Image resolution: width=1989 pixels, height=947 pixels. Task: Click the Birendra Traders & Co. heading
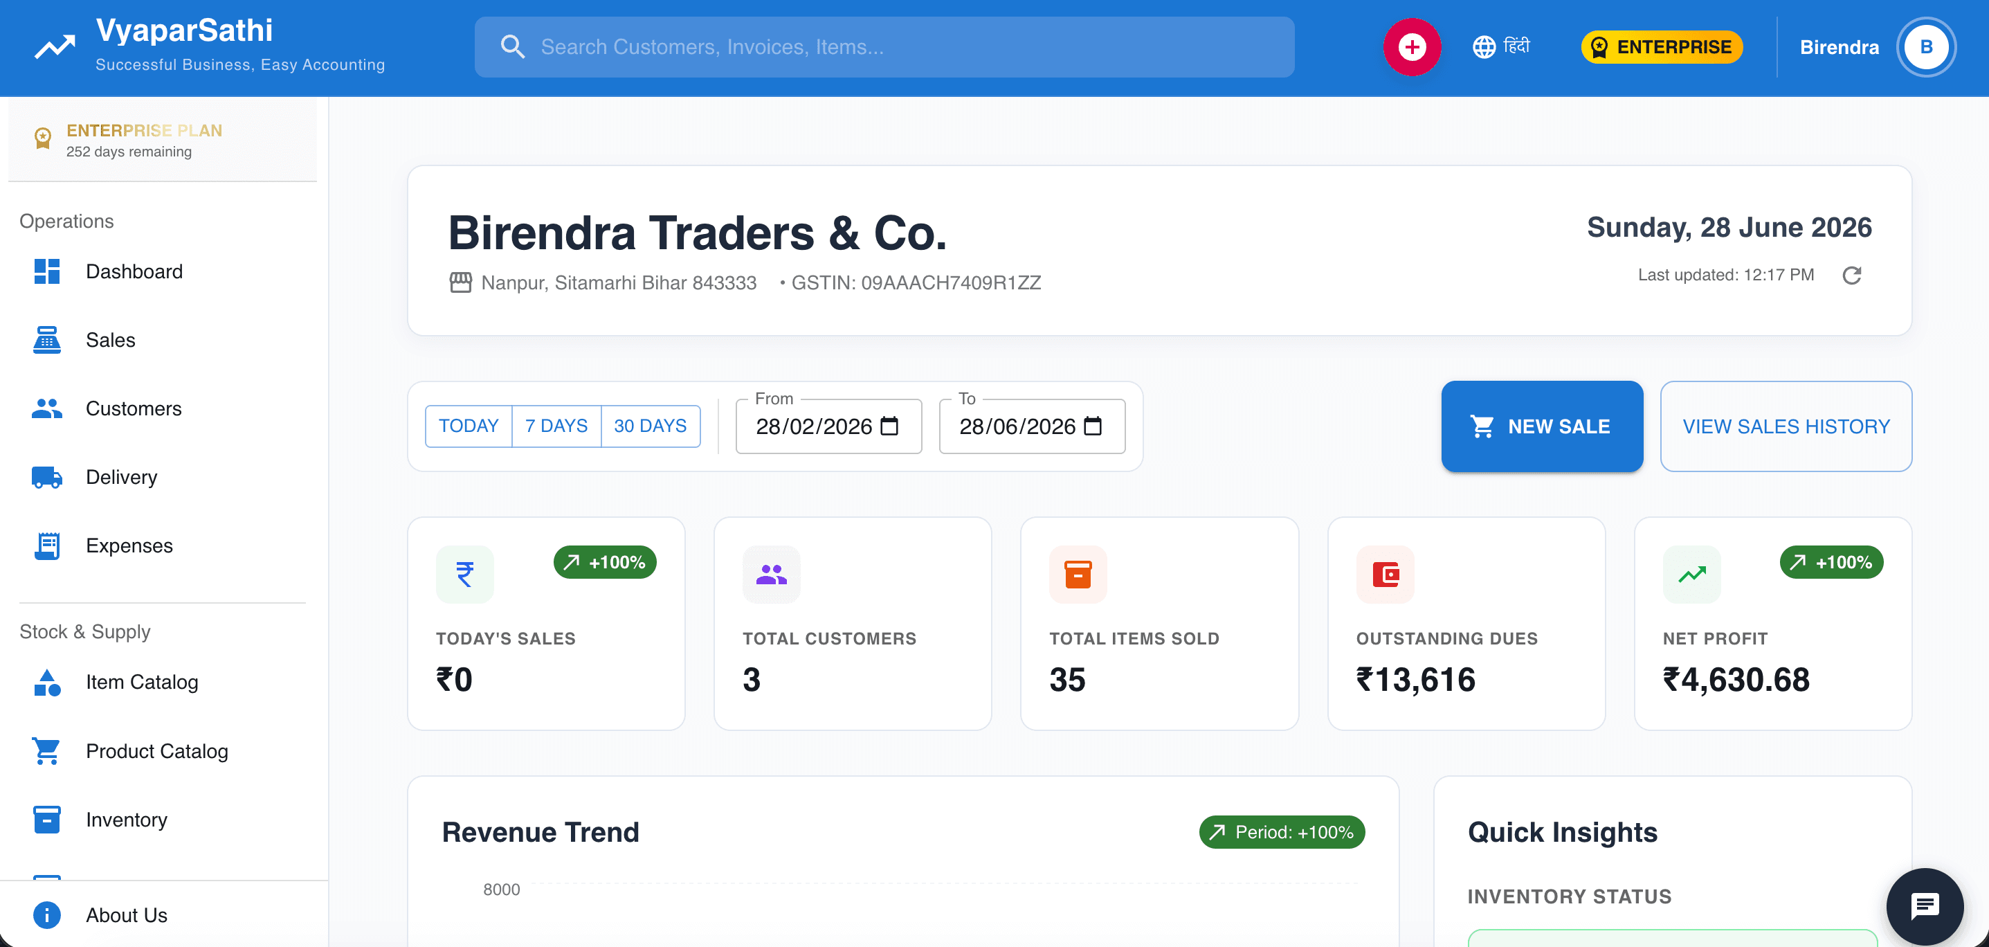pos(697,233)
